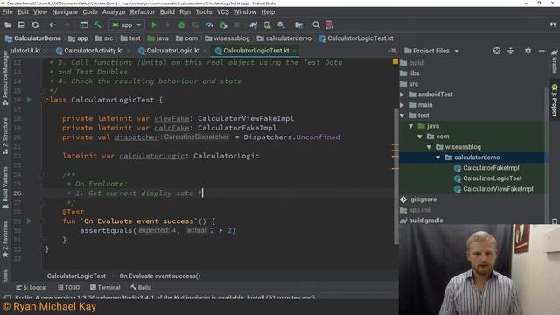This screenshot has width=560, height=315.
Task: Click the wiseassblog breadcrumb
Action: tap(227, 38)
